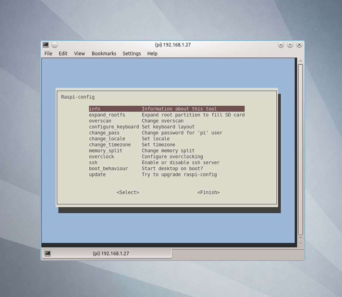Click 'Set timezone' description
The height and width of the screenshot is (297, 342).
pyautogui.click(x=158, y=145)
